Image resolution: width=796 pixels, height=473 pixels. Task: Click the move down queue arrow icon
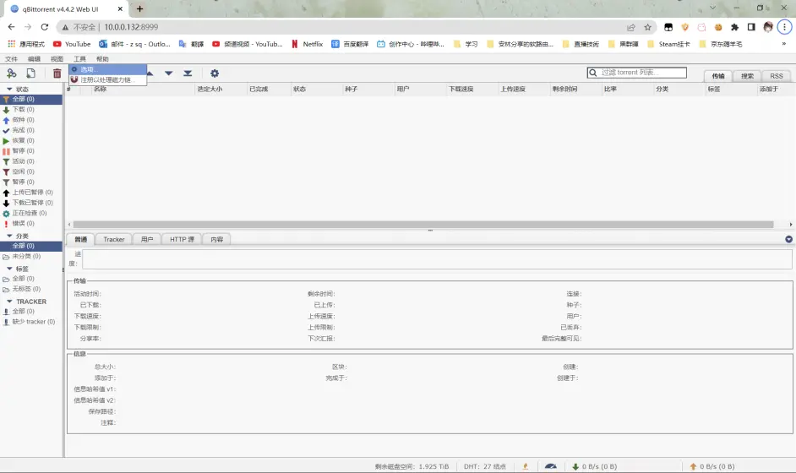[x=168, y=73]
